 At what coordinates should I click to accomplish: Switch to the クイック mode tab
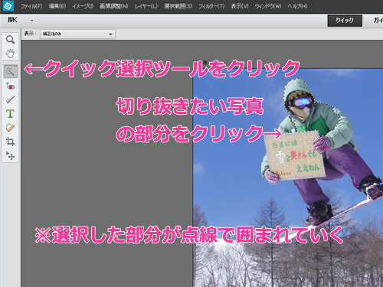(x=345, y=21)
